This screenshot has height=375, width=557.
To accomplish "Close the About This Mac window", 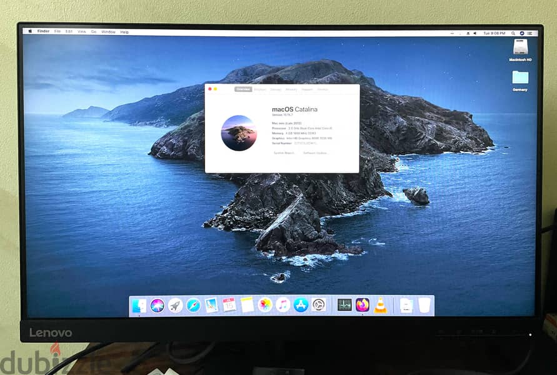I will pyautogui.click(x=210, y=89).
